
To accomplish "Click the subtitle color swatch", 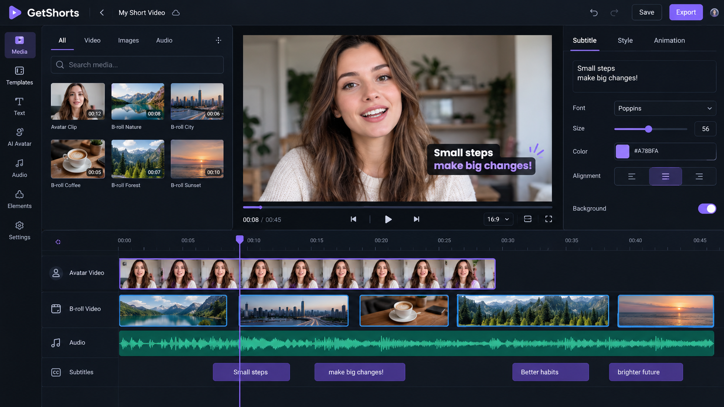I will click(622, 151).
